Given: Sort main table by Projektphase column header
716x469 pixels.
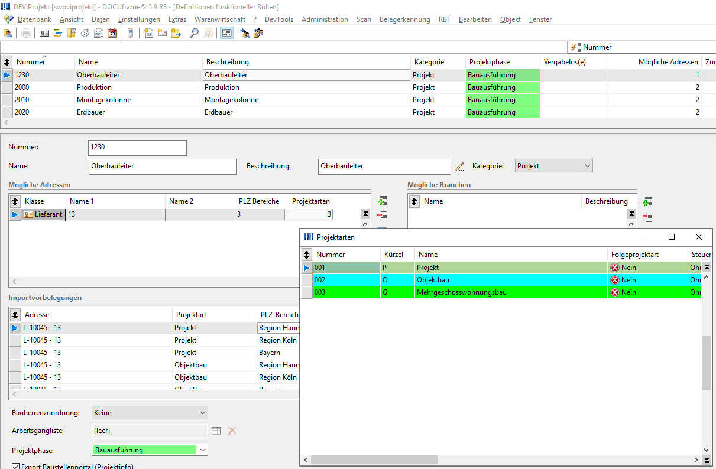Looking at the screenshot, I should point(503,62).
